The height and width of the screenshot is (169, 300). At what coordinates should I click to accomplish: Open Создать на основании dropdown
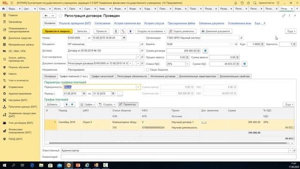point(150,31)
